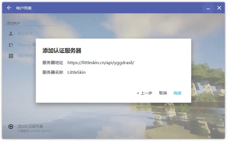Go back with the < 上一步 button
This screenshot has width=227, height=141.
coord(145,93)
